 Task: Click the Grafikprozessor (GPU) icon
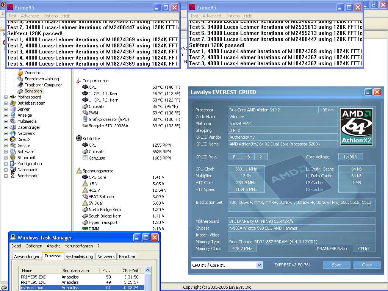tap(85, 119)
